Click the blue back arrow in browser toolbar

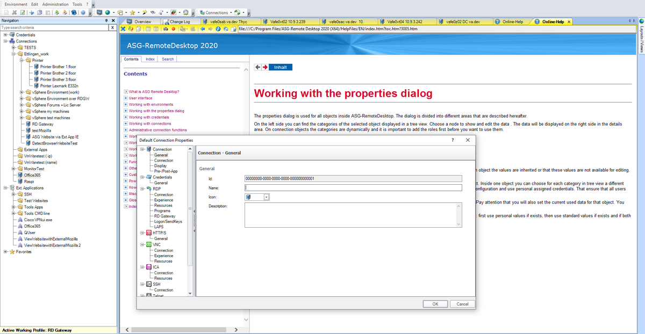click(x=203, y=28)
